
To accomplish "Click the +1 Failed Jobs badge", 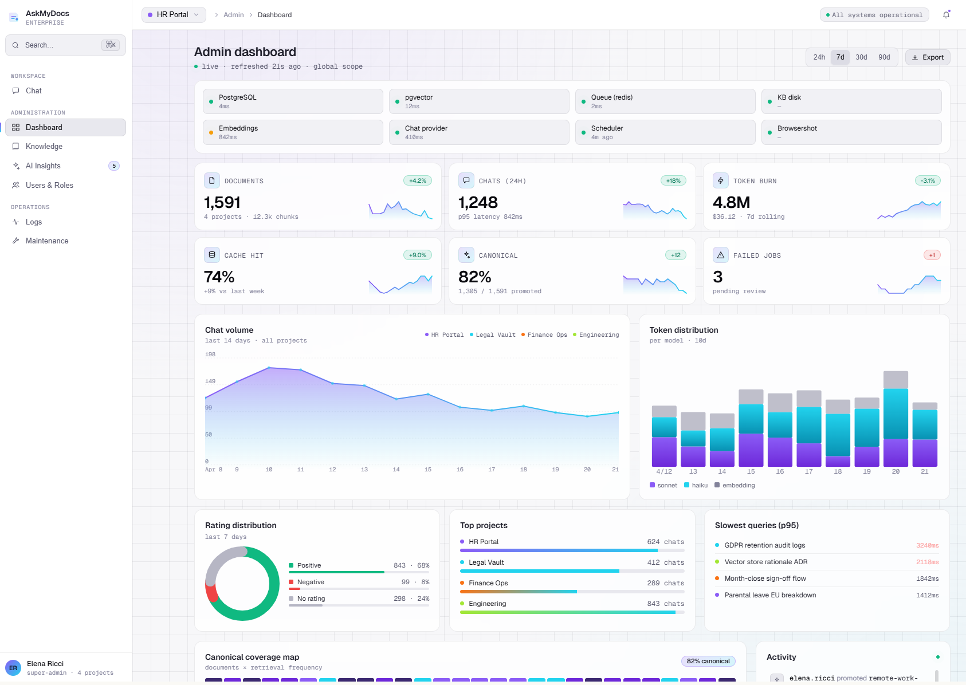I will 932,255.
